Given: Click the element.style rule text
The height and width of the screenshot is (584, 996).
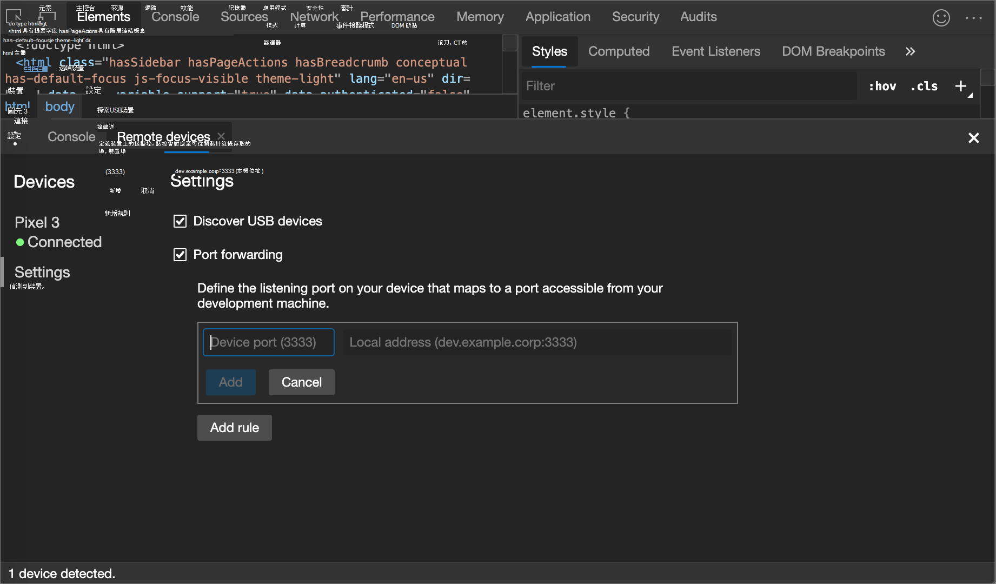Looking at the screenshot, I should (576, 113).
